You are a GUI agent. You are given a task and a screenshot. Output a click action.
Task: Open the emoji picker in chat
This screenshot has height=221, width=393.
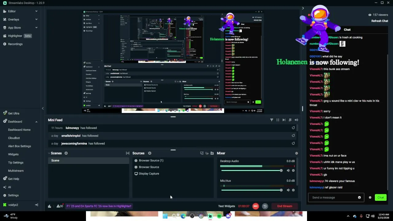point(360,197)
